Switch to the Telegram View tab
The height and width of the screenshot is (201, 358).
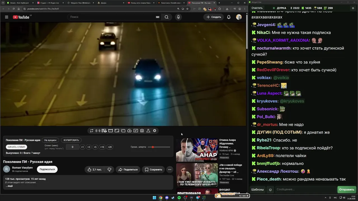pyautogui.click(x=80, y=3)
